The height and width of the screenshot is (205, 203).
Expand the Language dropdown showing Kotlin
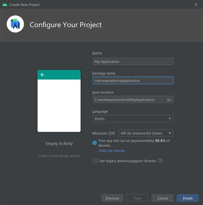[133, 119]
